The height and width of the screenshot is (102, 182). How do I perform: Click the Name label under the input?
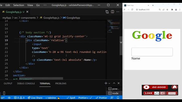click(136, 58)
